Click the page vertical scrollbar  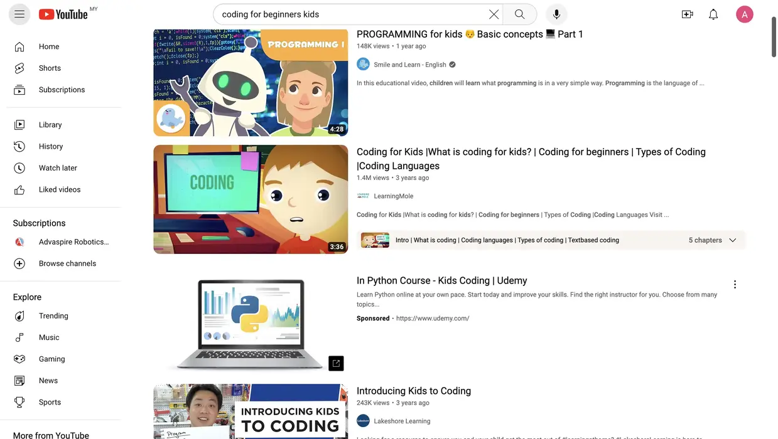[x=774, y=38]
